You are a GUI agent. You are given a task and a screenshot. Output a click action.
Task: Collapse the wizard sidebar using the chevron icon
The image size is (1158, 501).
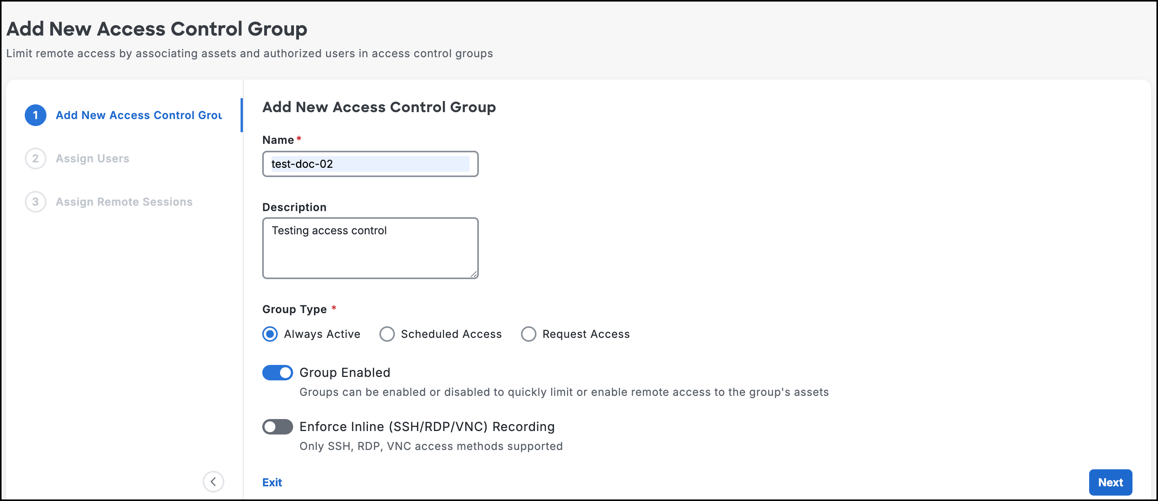pos(213,482)
